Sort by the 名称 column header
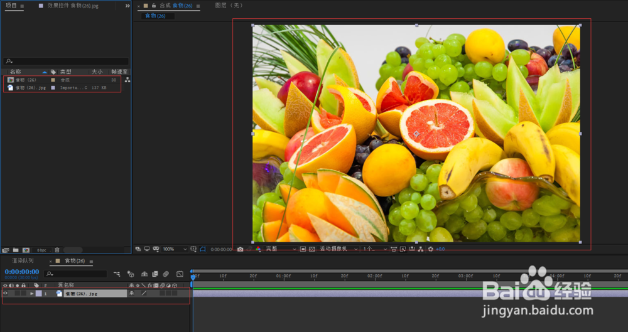Screen dimensions: 628x332 [x=16, y=72]
